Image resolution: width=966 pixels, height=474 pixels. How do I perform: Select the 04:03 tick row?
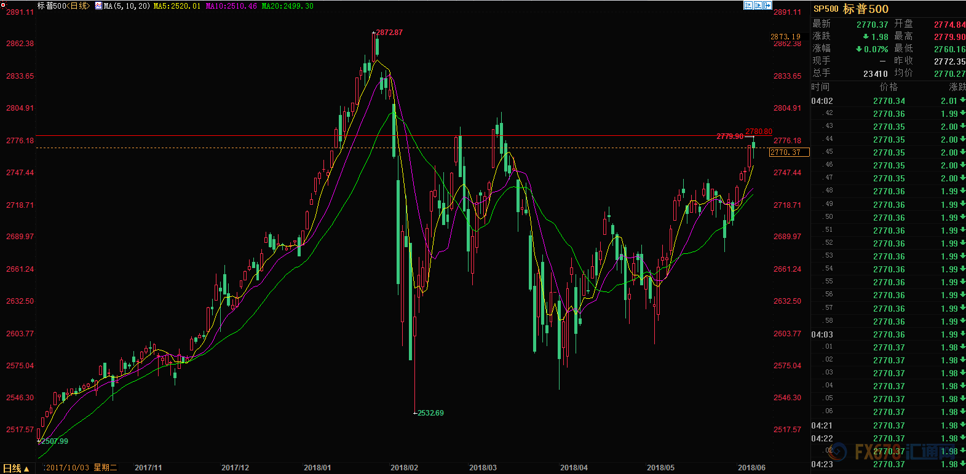pos(889,334)
